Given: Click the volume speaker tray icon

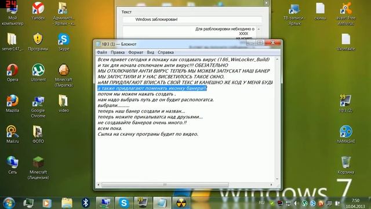Looking at the screenshot, I should [296, 203].
